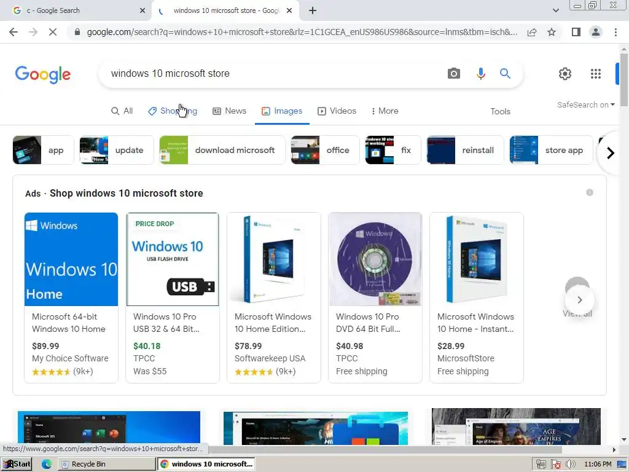Select the 'app' suggestion chip
629x472 pixels.
tap(44, 150)
